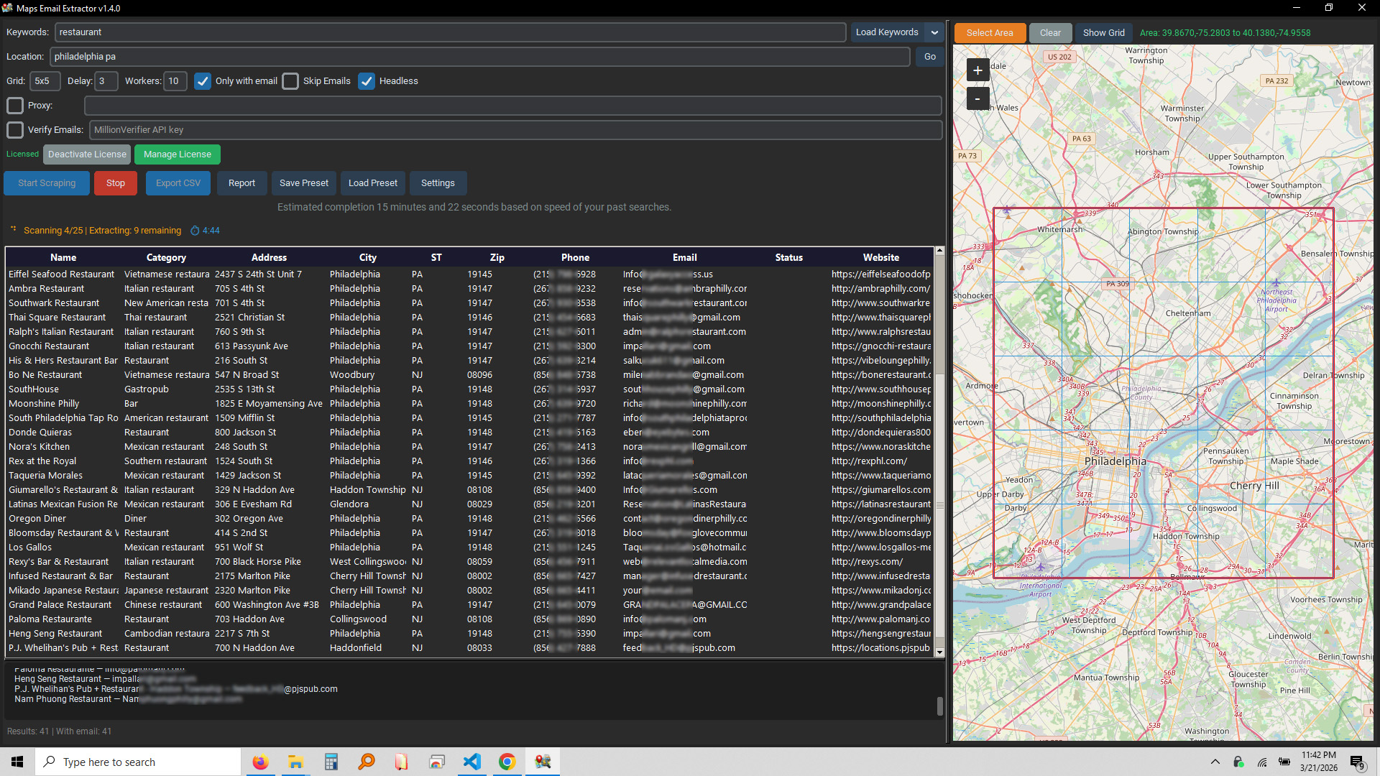Open the Load Keywords dropdown arrow
Viewport: 1380px width, 776px height.
pyautogui.click(x=934, y=32)
